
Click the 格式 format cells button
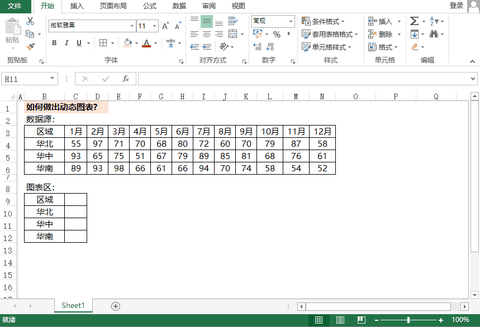tap(383, 47)
